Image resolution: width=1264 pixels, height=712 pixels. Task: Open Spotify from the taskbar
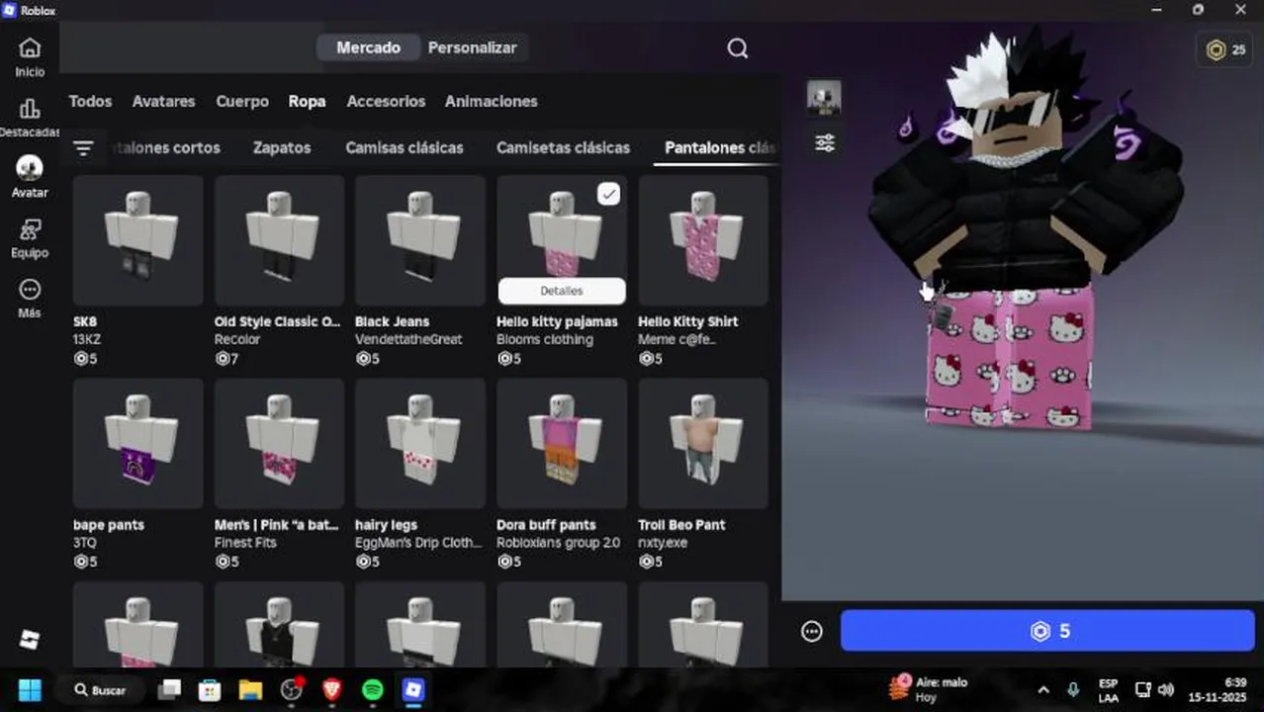point(373,690)
